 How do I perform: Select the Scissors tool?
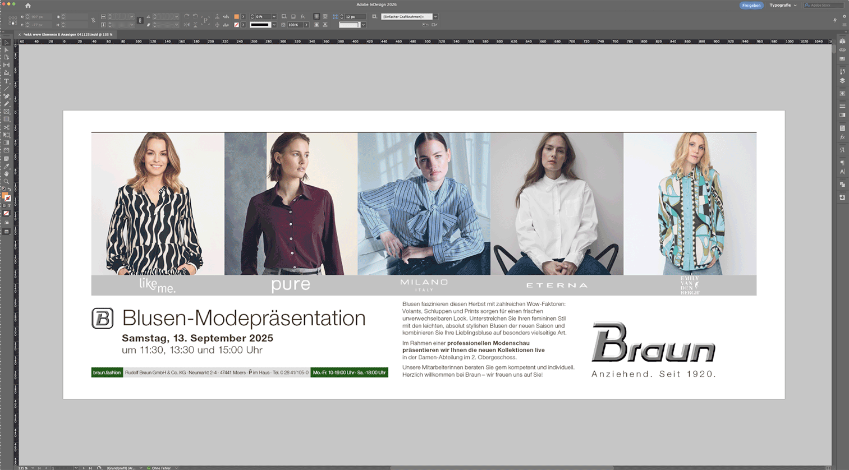coord(7,127)
